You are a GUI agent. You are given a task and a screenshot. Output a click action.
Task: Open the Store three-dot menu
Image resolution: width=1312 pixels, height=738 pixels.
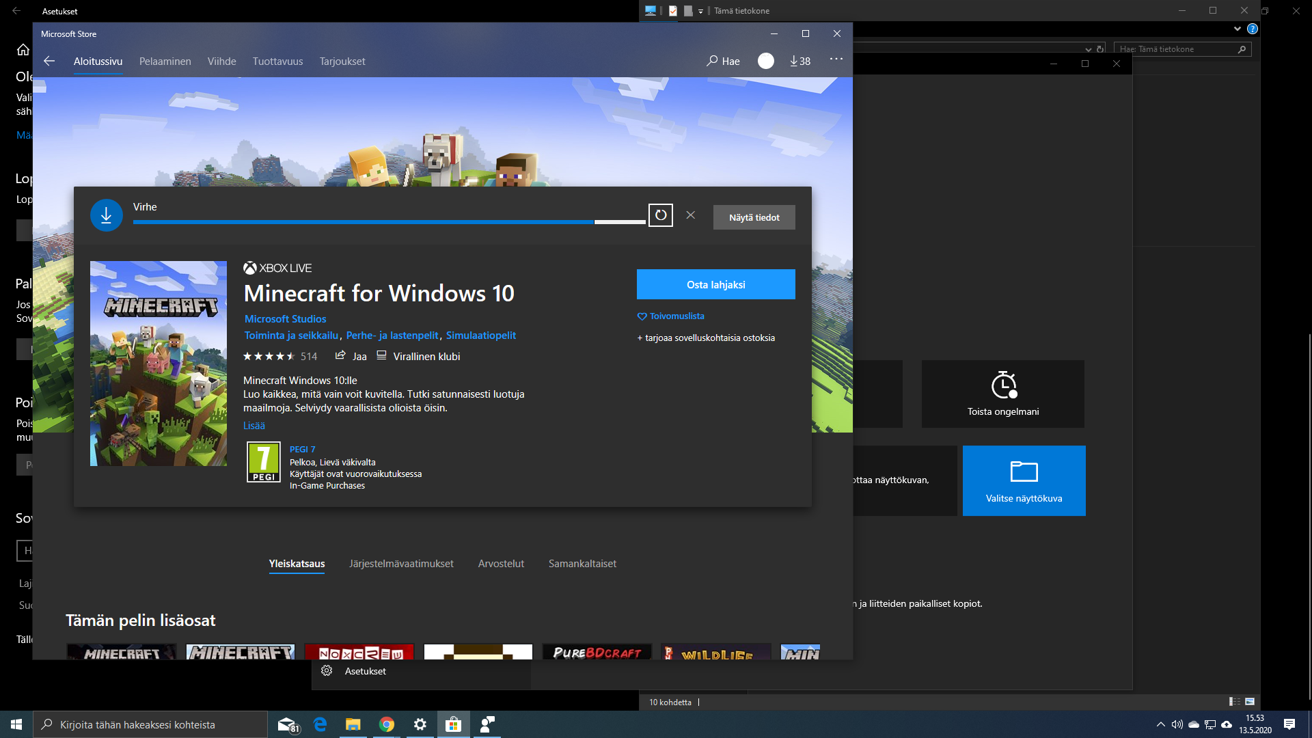[x=836, y=59]
